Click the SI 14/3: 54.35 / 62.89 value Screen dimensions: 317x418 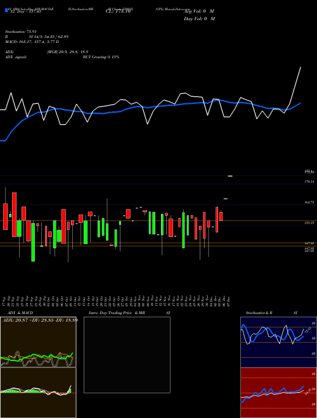point(49,37)
